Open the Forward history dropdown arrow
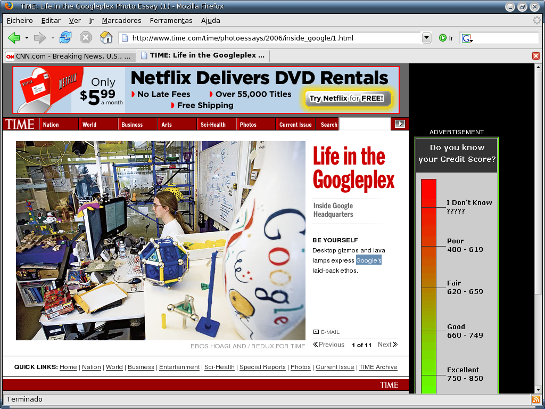The height and width of the screenshot is (409, 545). point(53,38)
